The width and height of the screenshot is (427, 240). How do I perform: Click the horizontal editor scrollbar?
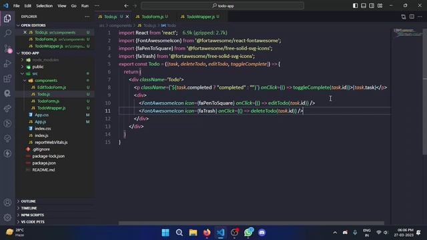(x=251, y=223)
